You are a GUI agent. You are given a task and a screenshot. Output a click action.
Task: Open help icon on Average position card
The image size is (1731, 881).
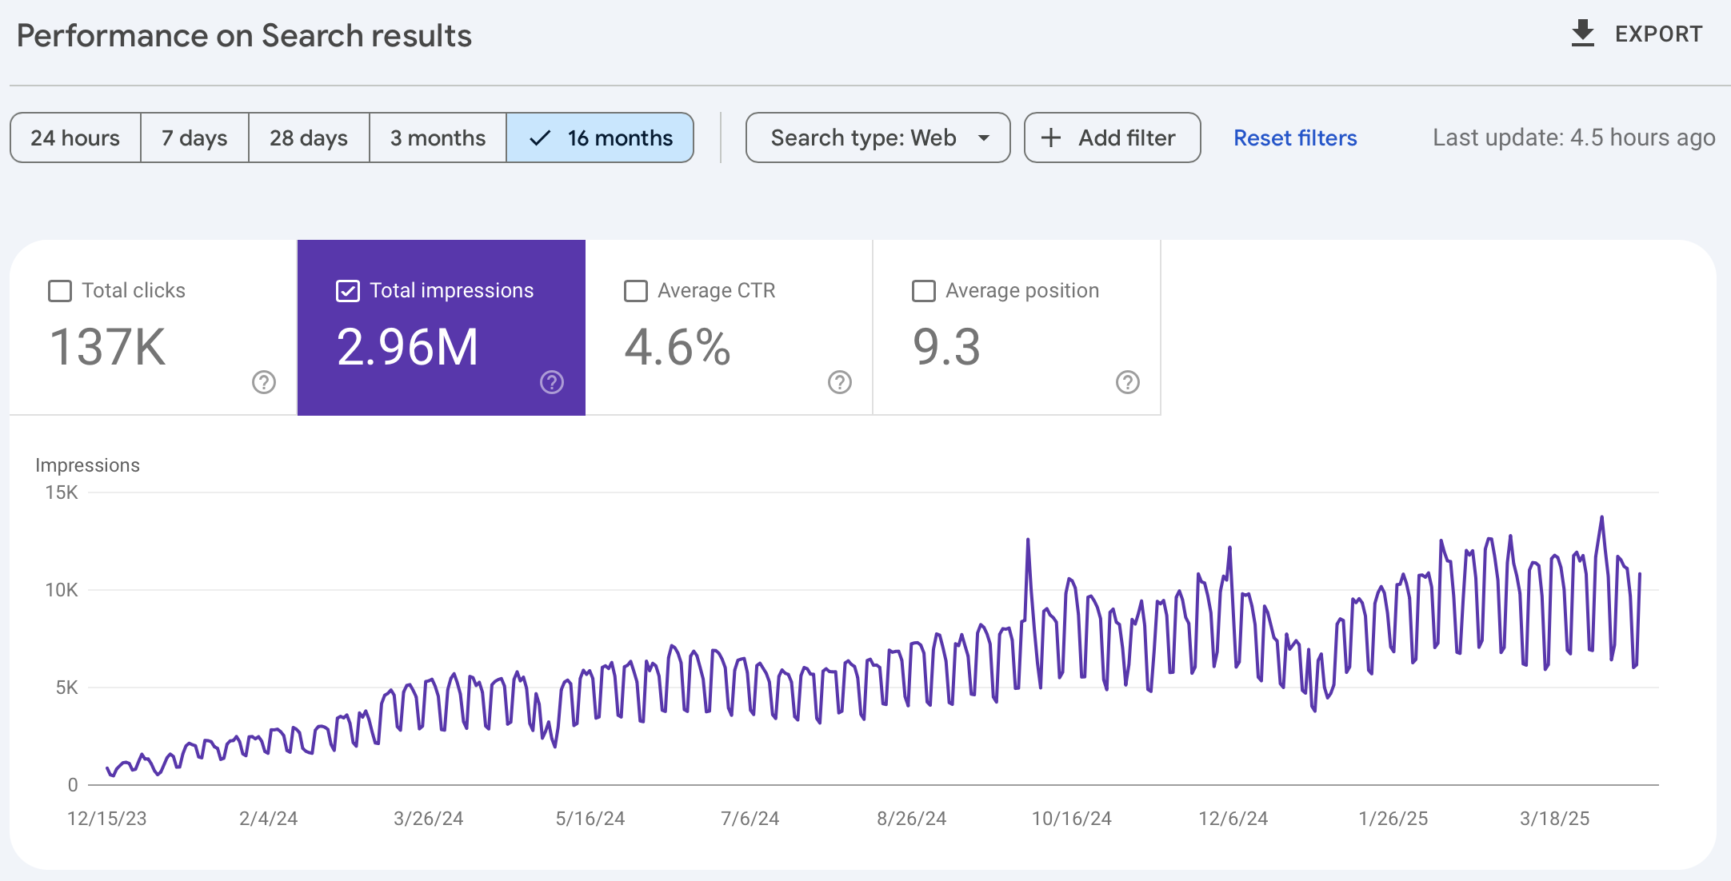click(x=1128, y=382)
